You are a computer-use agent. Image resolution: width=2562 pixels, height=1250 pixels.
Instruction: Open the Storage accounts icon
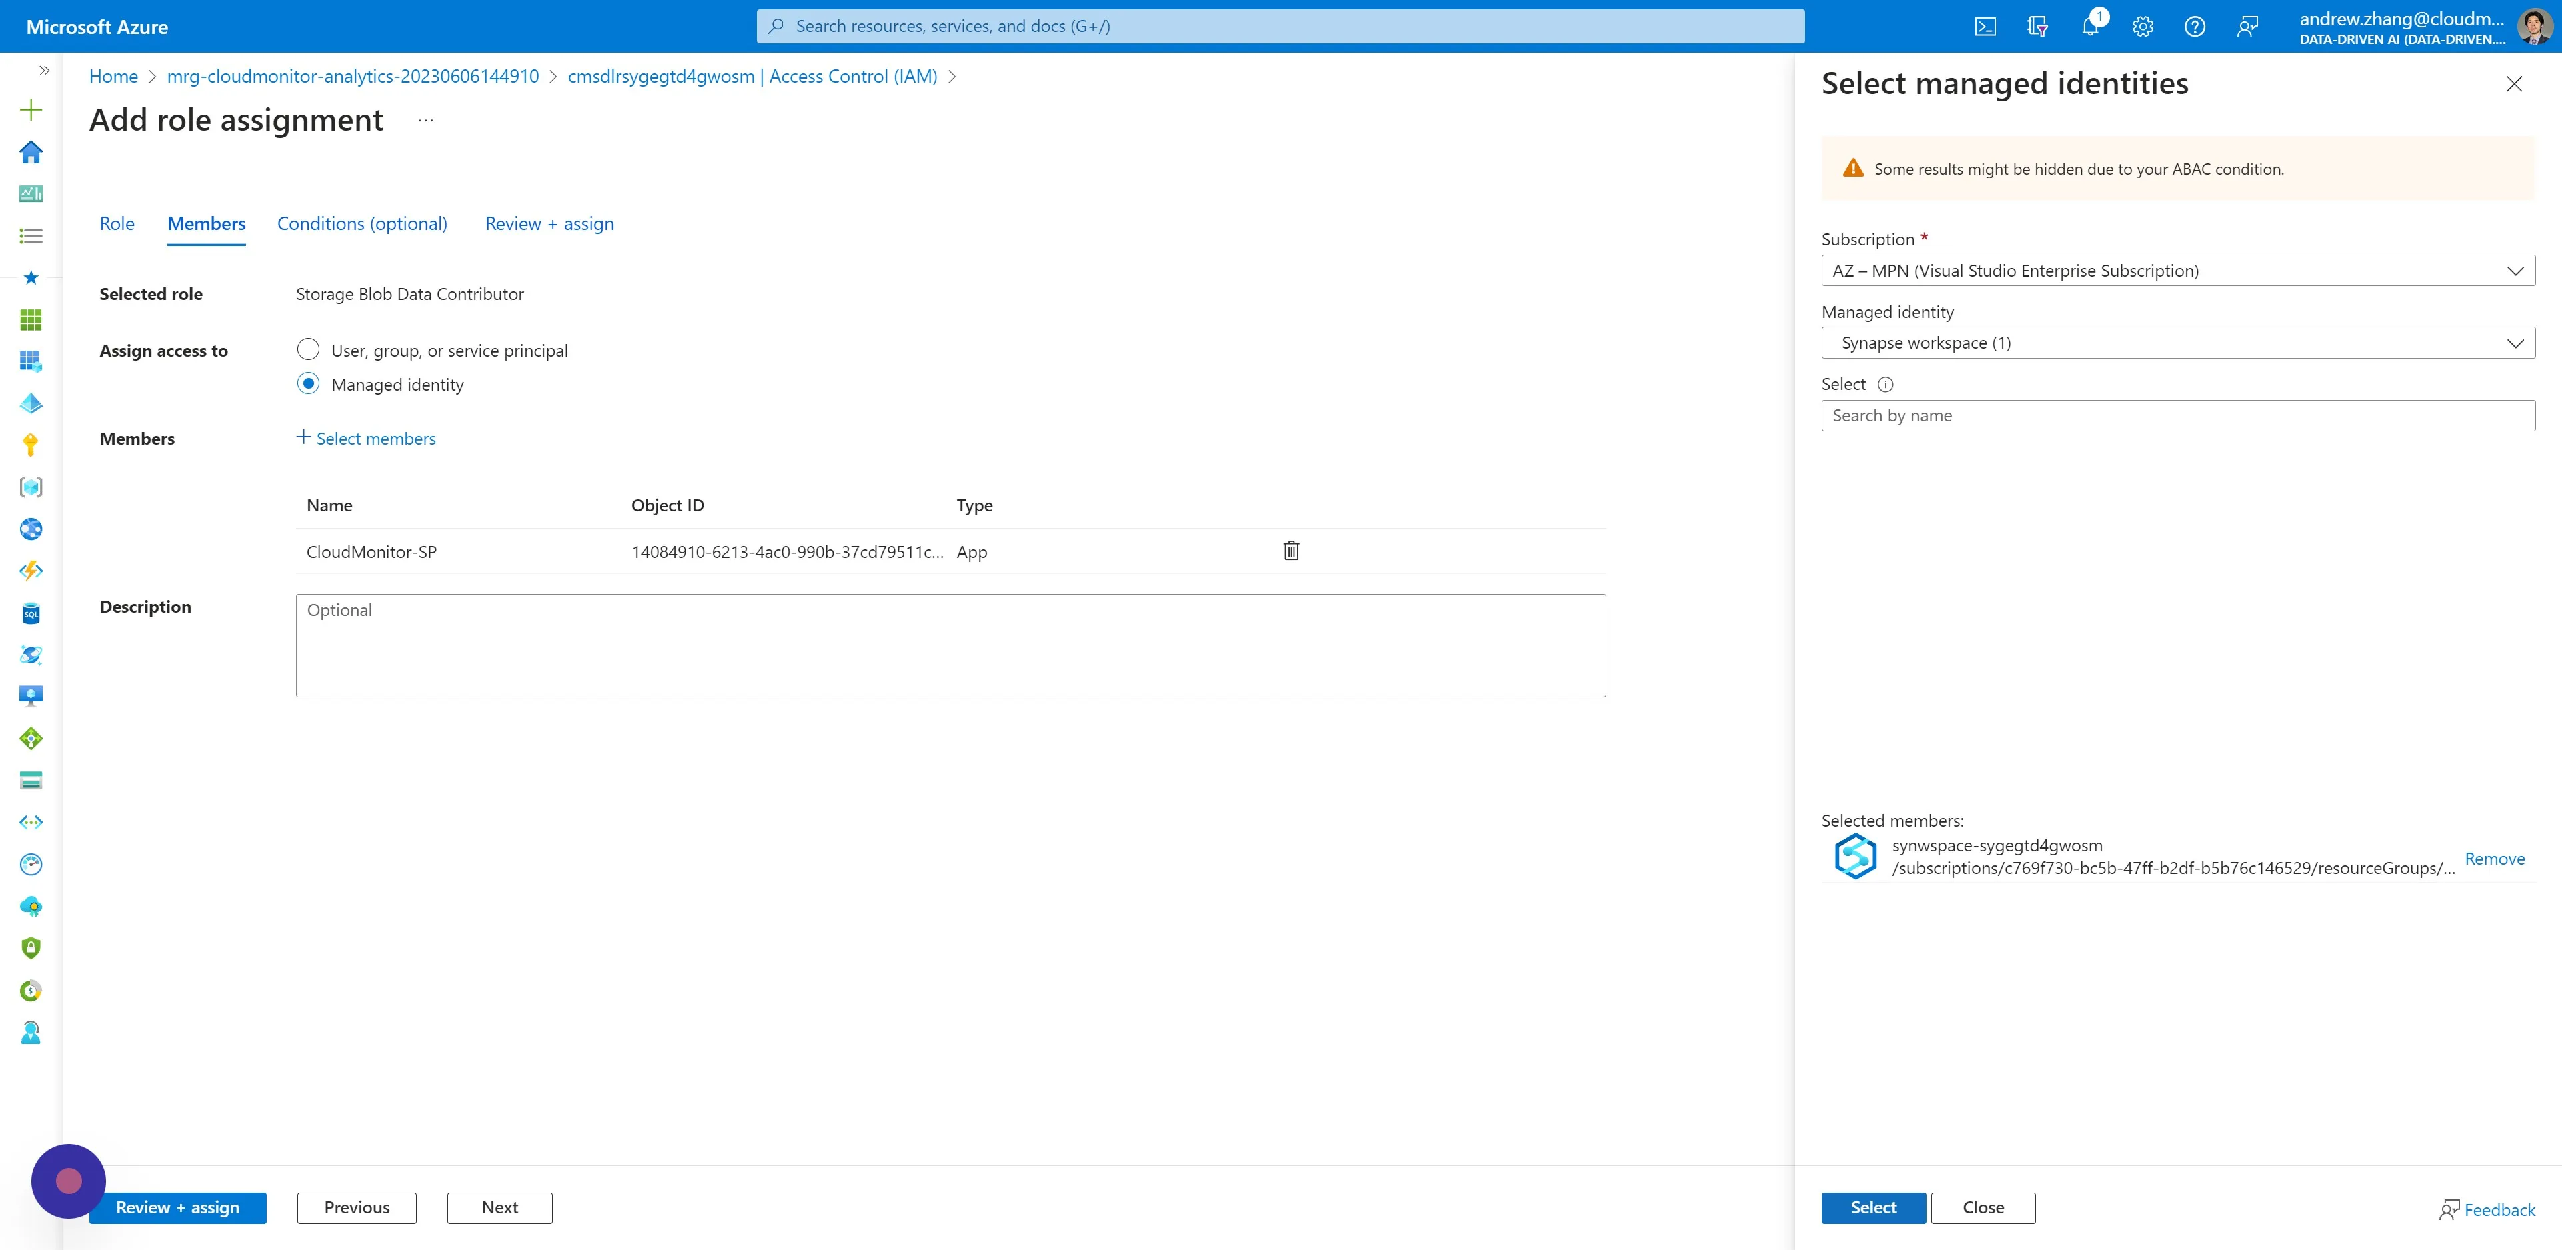[x=31, y=781]
